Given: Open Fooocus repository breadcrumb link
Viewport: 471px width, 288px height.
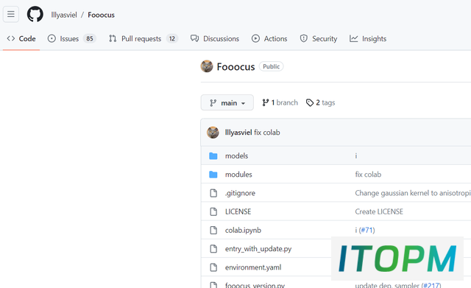Looking at the screenshot, I should pos(101,15).
